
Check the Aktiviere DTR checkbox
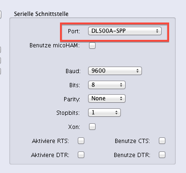click(81, 155)
